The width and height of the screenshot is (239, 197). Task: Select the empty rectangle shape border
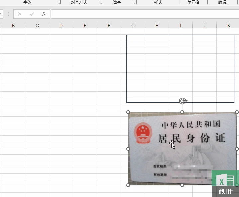pos(180,35)
